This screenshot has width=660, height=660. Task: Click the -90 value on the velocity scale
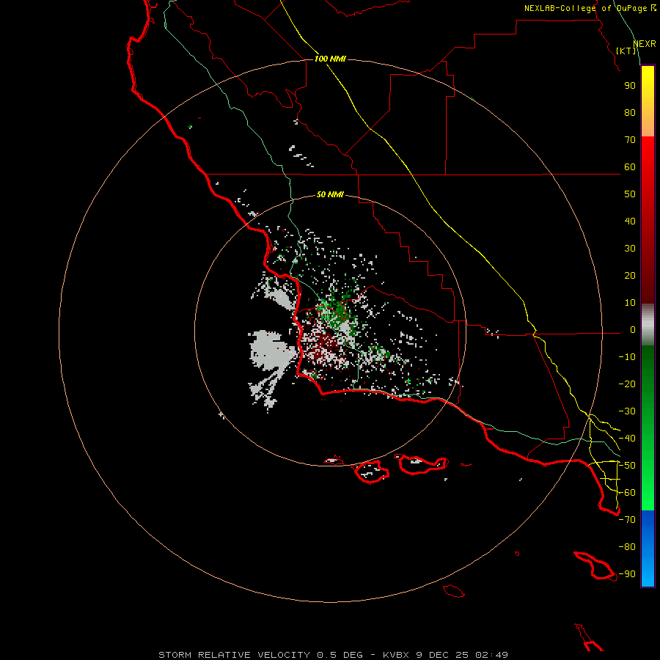coord(627,574)
